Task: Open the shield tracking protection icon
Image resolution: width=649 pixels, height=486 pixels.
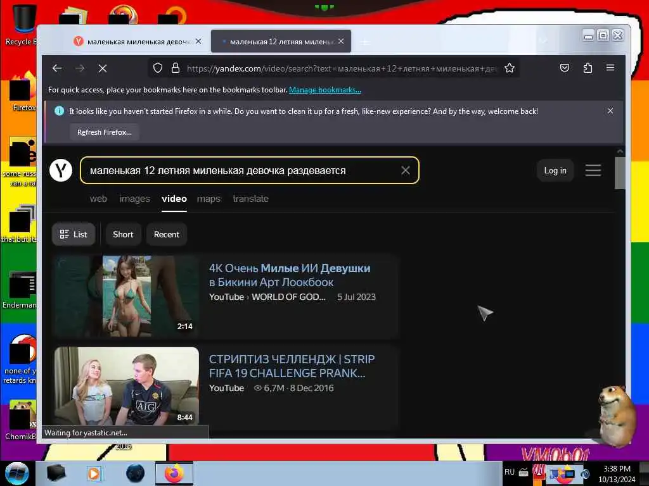Action: point(158,68)
